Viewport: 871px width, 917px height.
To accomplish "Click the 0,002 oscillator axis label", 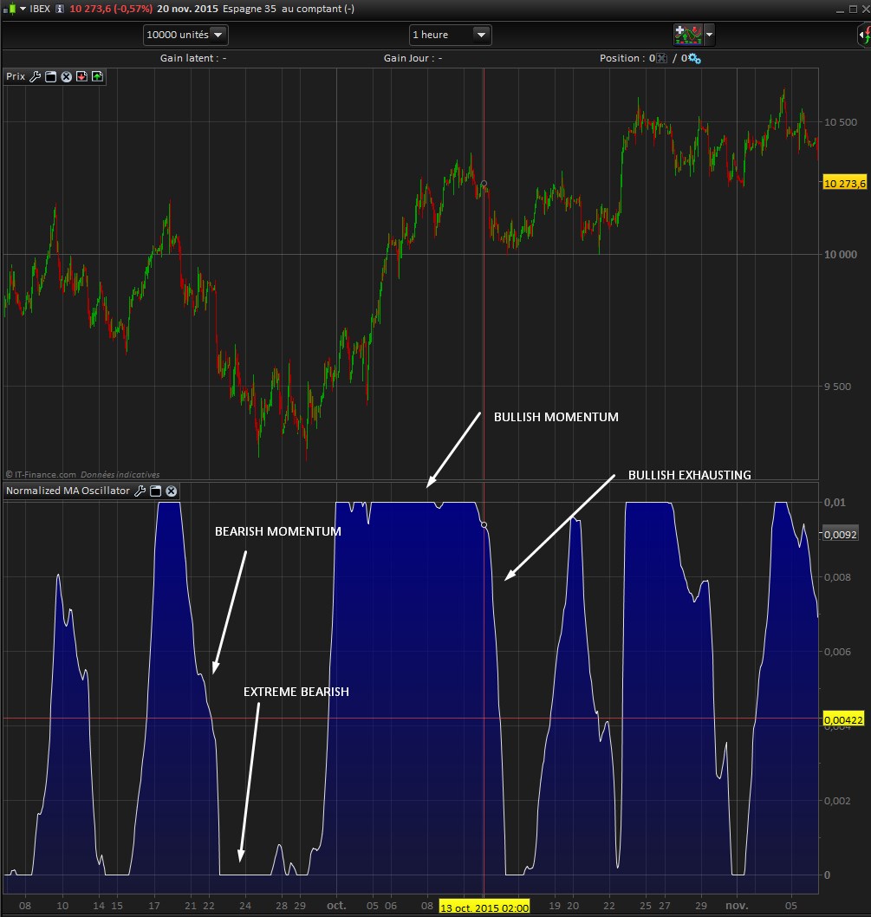I will pos(836,801).
